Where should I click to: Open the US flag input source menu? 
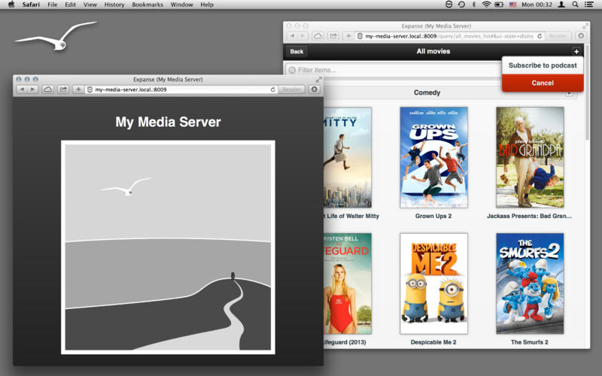click(512, 5)
